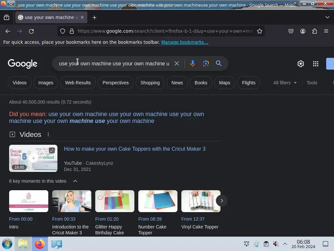Select the Perspectives filter chip
This screenshot has width=334, height=251.
click(x=116, y=83)
